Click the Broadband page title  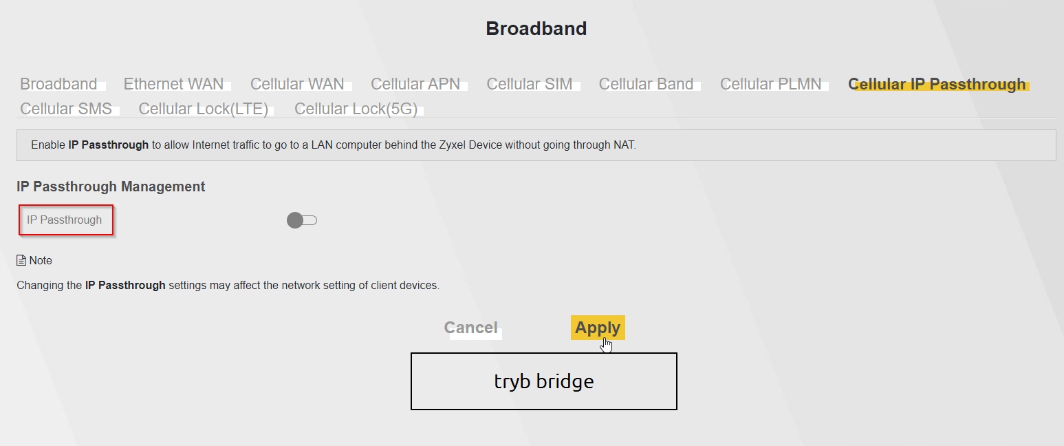click(536, 29)
